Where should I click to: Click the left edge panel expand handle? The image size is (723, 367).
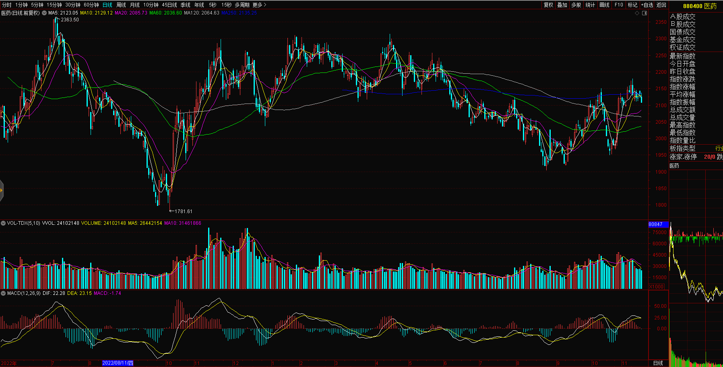point(2,190)
